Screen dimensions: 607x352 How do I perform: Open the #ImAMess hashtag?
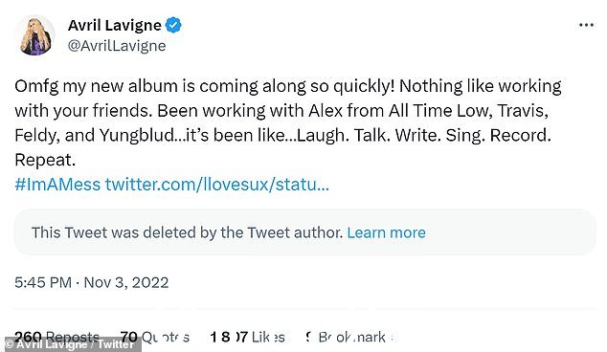[57, 184]
